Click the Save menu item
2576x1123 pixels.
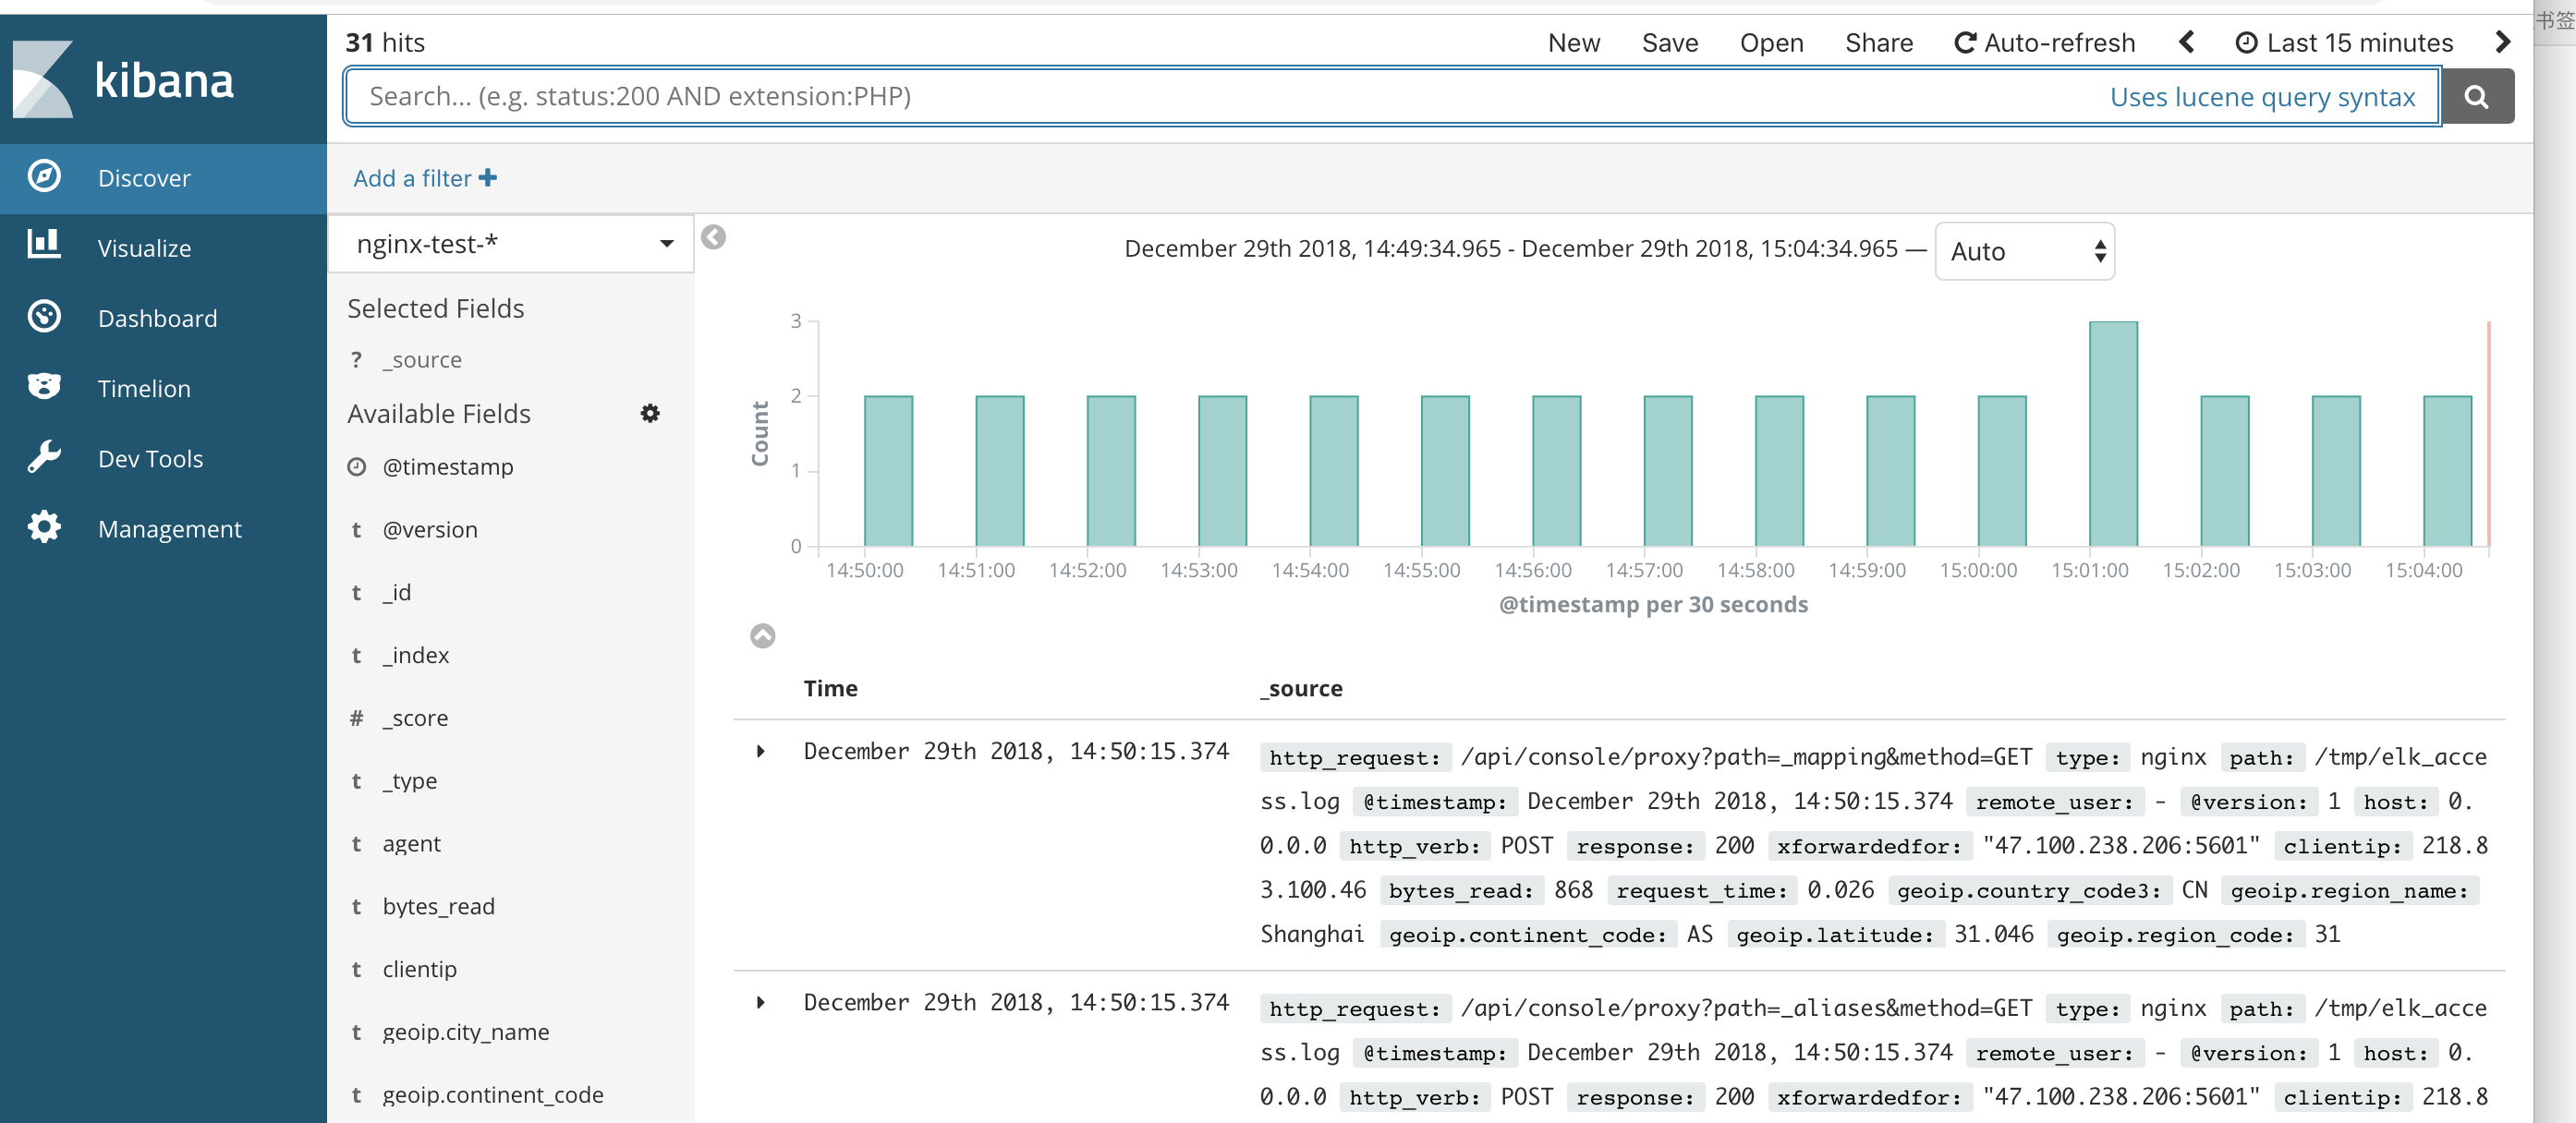click(1669, 42)
